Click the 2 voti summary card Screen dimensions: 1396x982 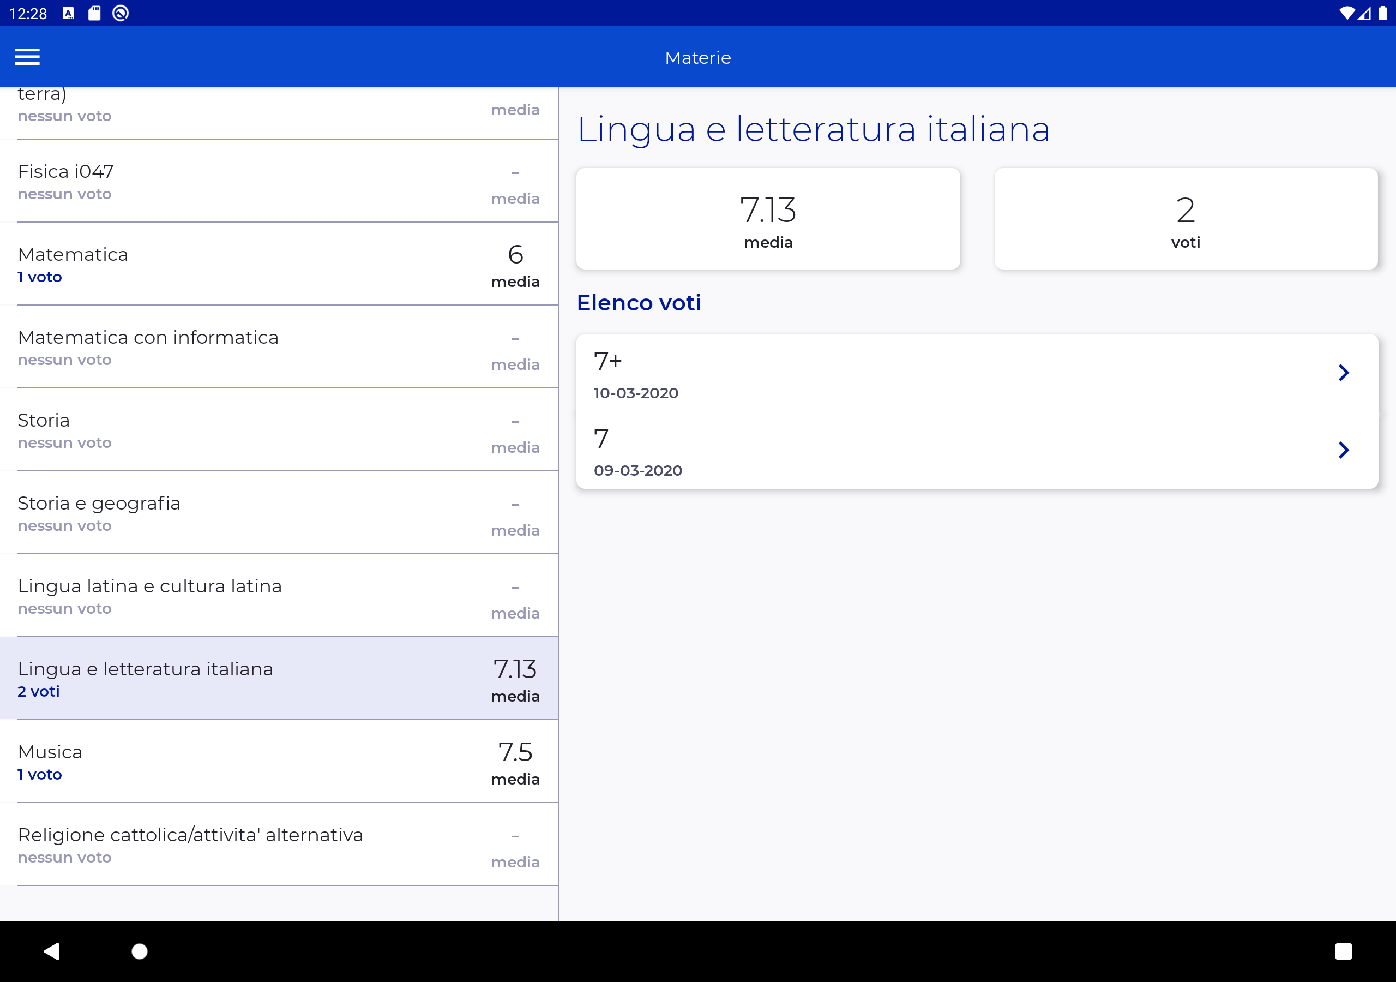tap(1186, 219)
